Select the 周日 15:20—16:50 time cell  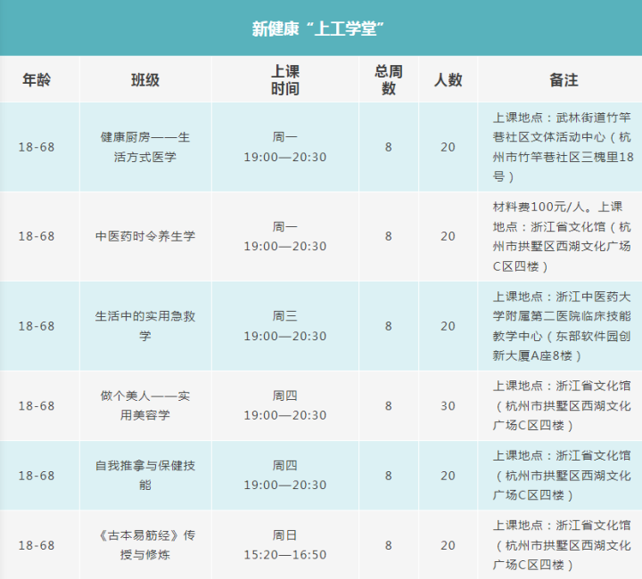click(x=285, y=544)
